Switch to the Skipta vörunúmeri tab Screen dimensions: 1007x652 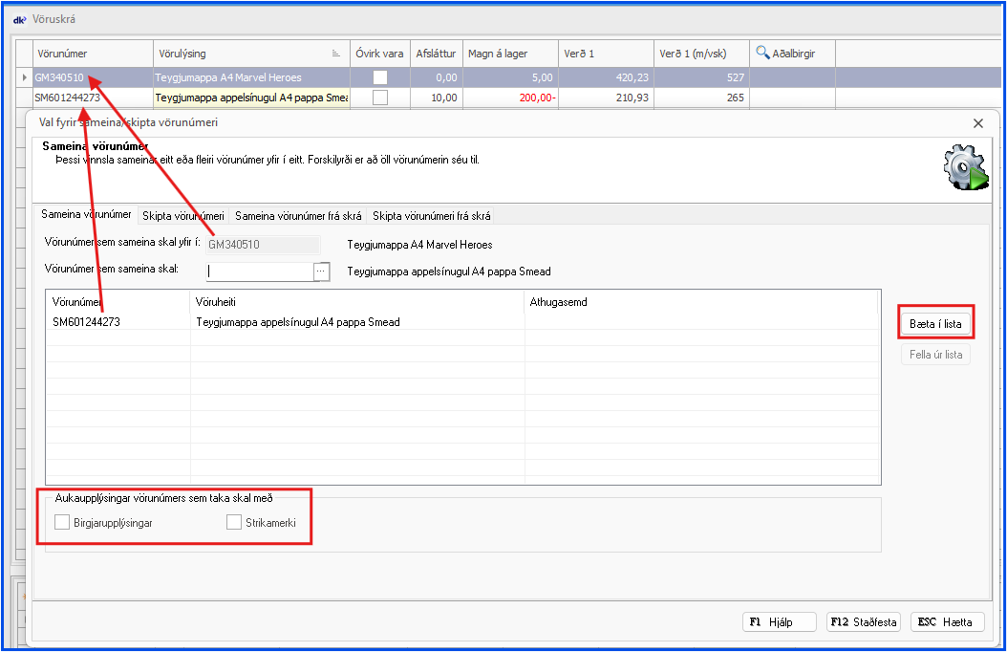coord(182,215)
